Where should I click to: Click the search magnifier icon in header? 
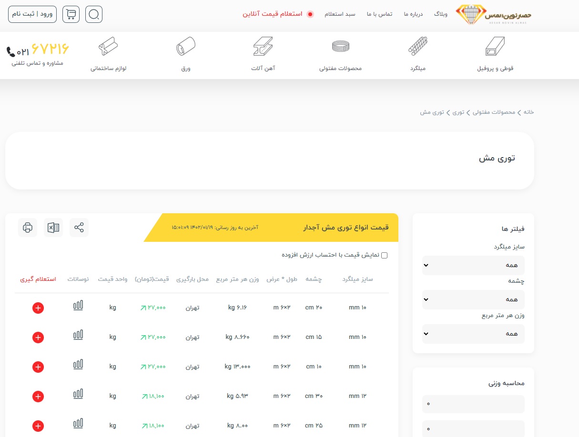94,14
